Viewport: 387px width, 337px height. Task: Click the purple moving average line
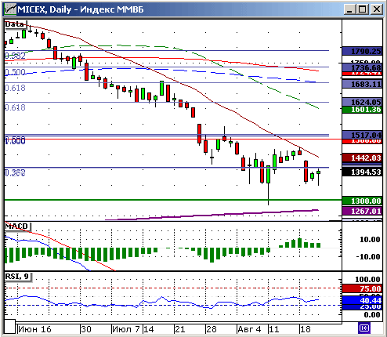click(212, 215)
